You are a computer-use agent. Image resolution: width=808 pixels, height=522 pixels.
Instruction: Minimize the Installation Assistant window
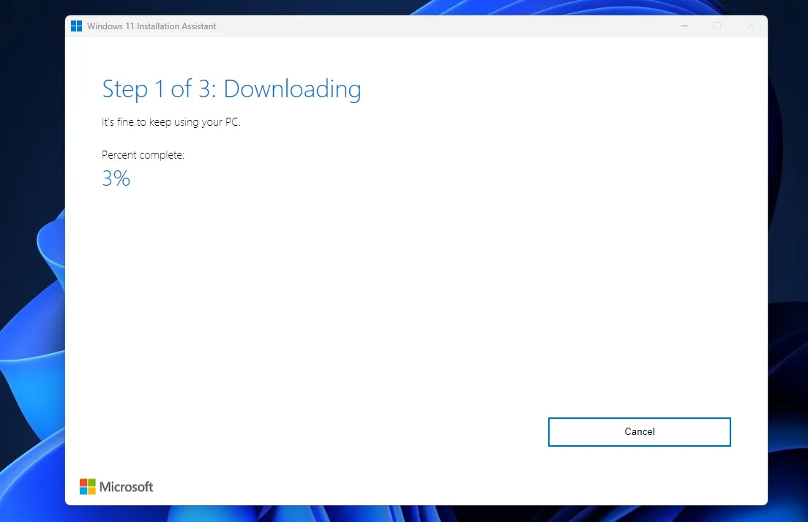[684, 26]
